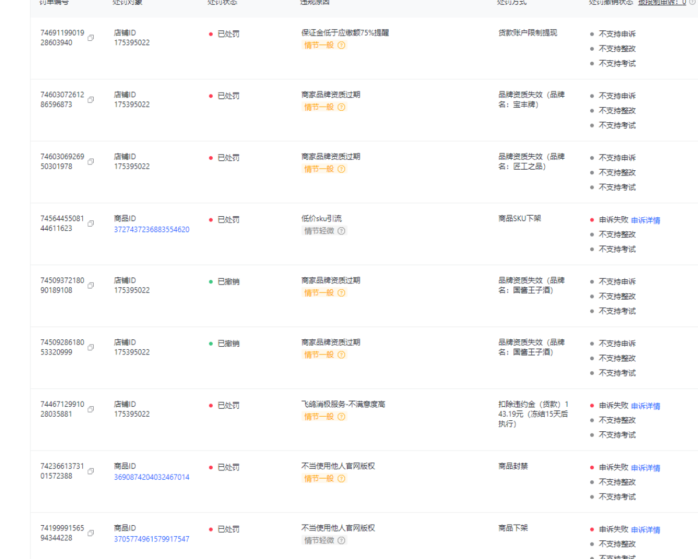Image resolution: width=698 pixels, height=559 pixels.
Task: Click help icon in the 商品封禁 violation row
Action: pos(341,479)
